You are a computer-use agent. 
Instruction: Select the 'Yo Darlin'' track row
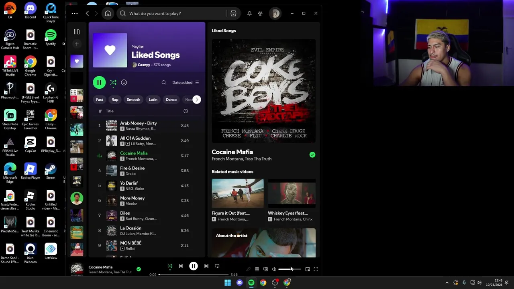(147, 185)
